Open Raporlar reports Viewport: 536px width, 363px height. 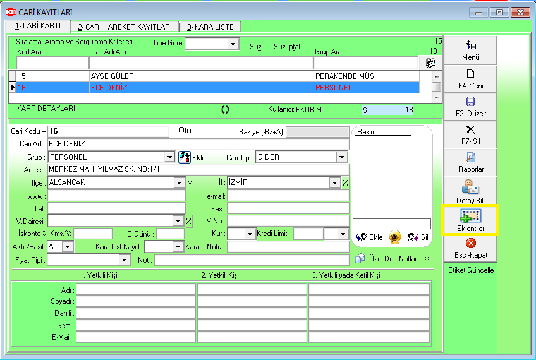[470, 162]
